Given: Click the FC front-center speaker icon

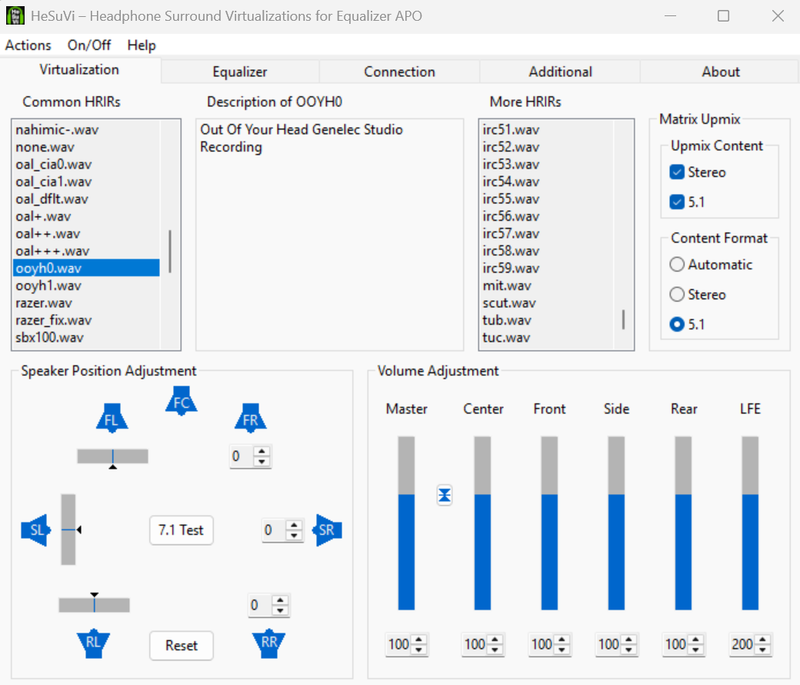Looking at the screenshot, I should [182, 401].
